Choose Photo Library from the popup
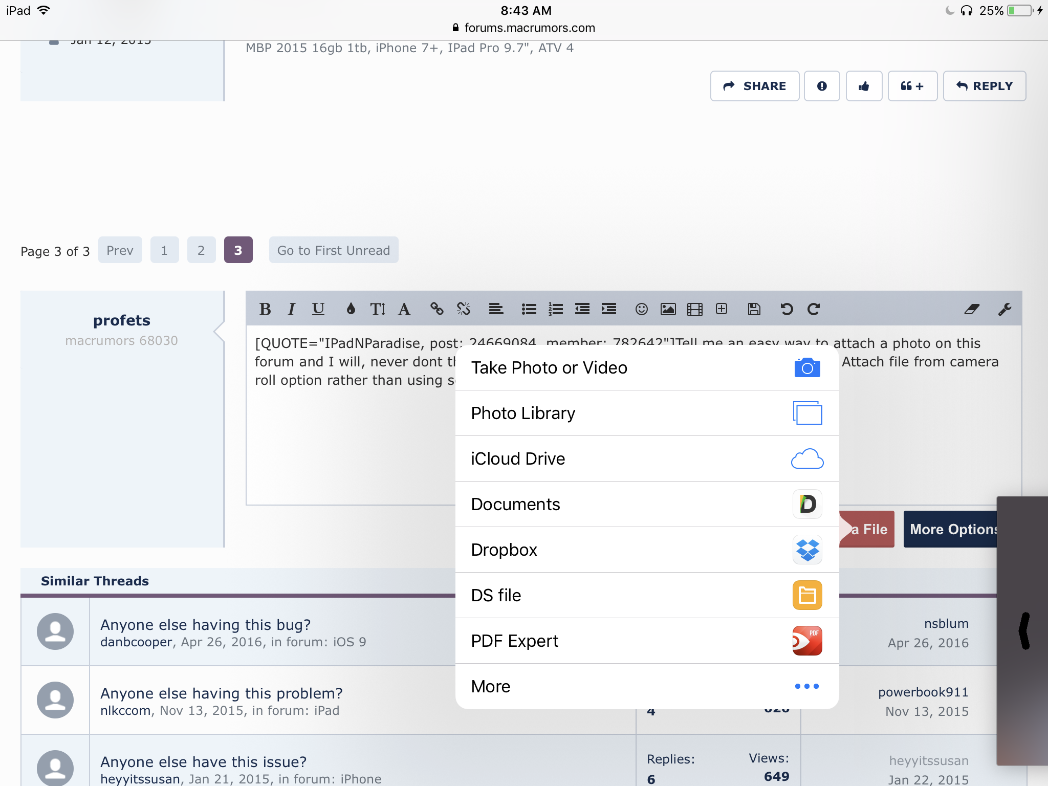 647,413
